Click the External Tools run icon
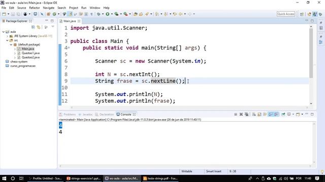 pos(125,14)
